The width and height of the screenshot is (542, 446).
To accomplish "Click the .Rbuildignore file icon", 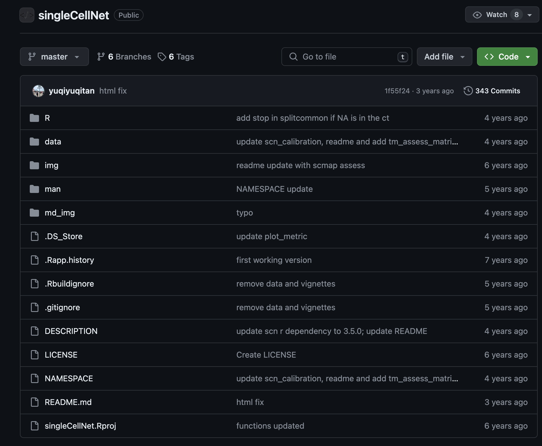I will pos(35,284).
